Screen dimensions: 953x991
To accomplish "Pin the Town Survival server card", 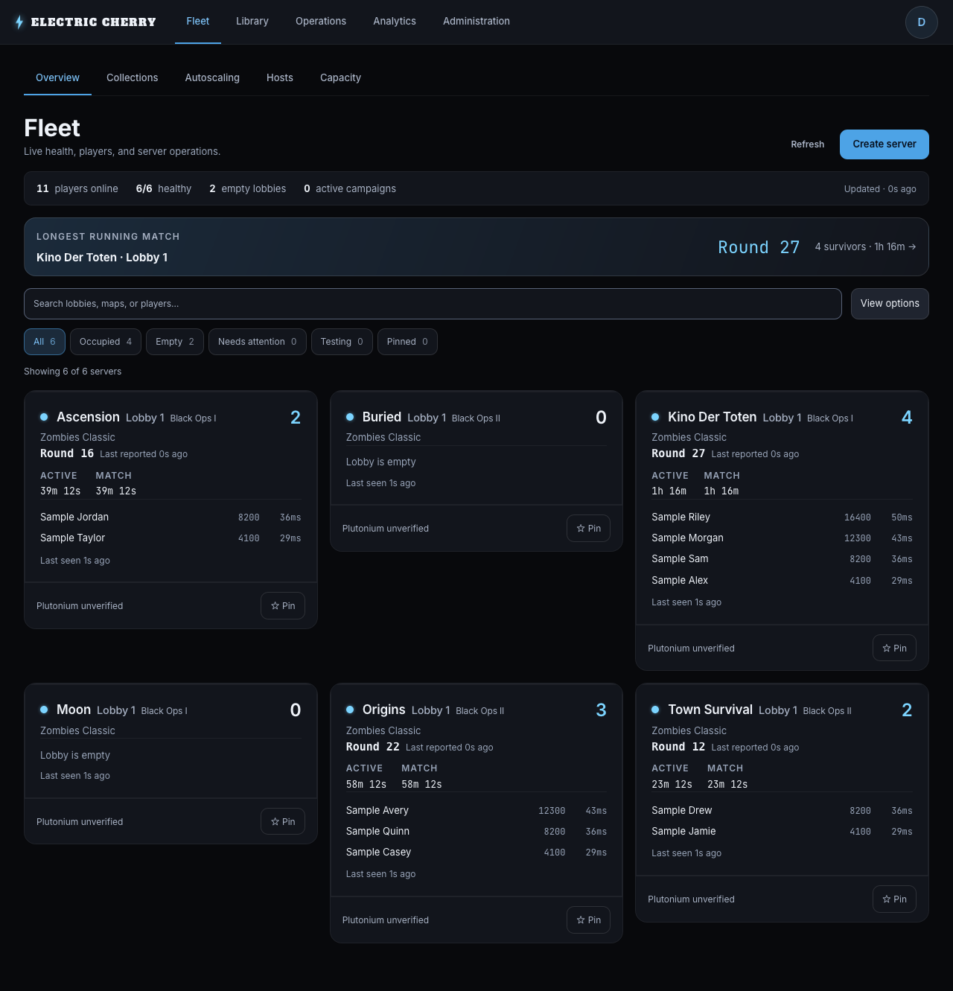I will [x=894, y=899].
